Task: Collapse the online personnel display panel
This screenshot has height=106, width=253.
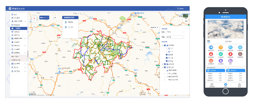Action: click(x=77, y=18)
